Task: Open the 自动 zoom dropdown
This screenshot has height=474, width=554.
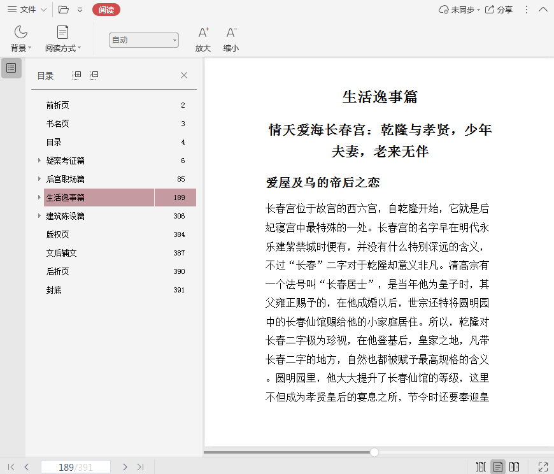Action: pyautogui.click(x=143, y=40)
